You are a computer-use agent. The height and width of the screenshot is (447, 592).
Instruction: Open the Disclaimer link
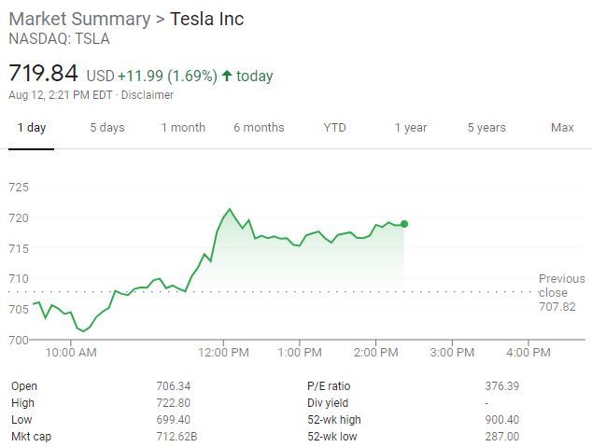coord(148,94)
